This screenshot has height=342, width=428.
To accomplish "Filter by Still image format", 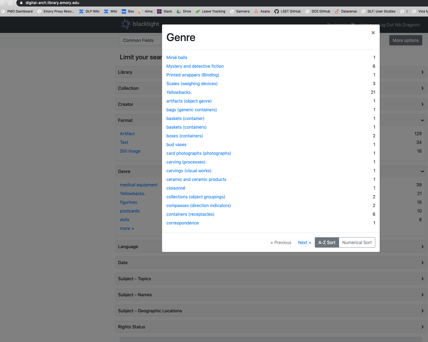I will 130,151.
